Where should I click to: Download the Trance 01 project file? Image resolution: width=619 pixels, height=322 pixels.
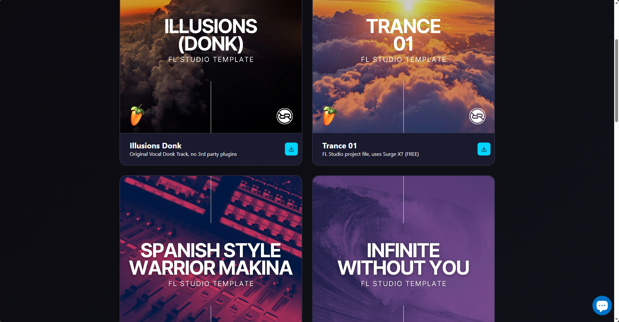click(x=484, y=149)
